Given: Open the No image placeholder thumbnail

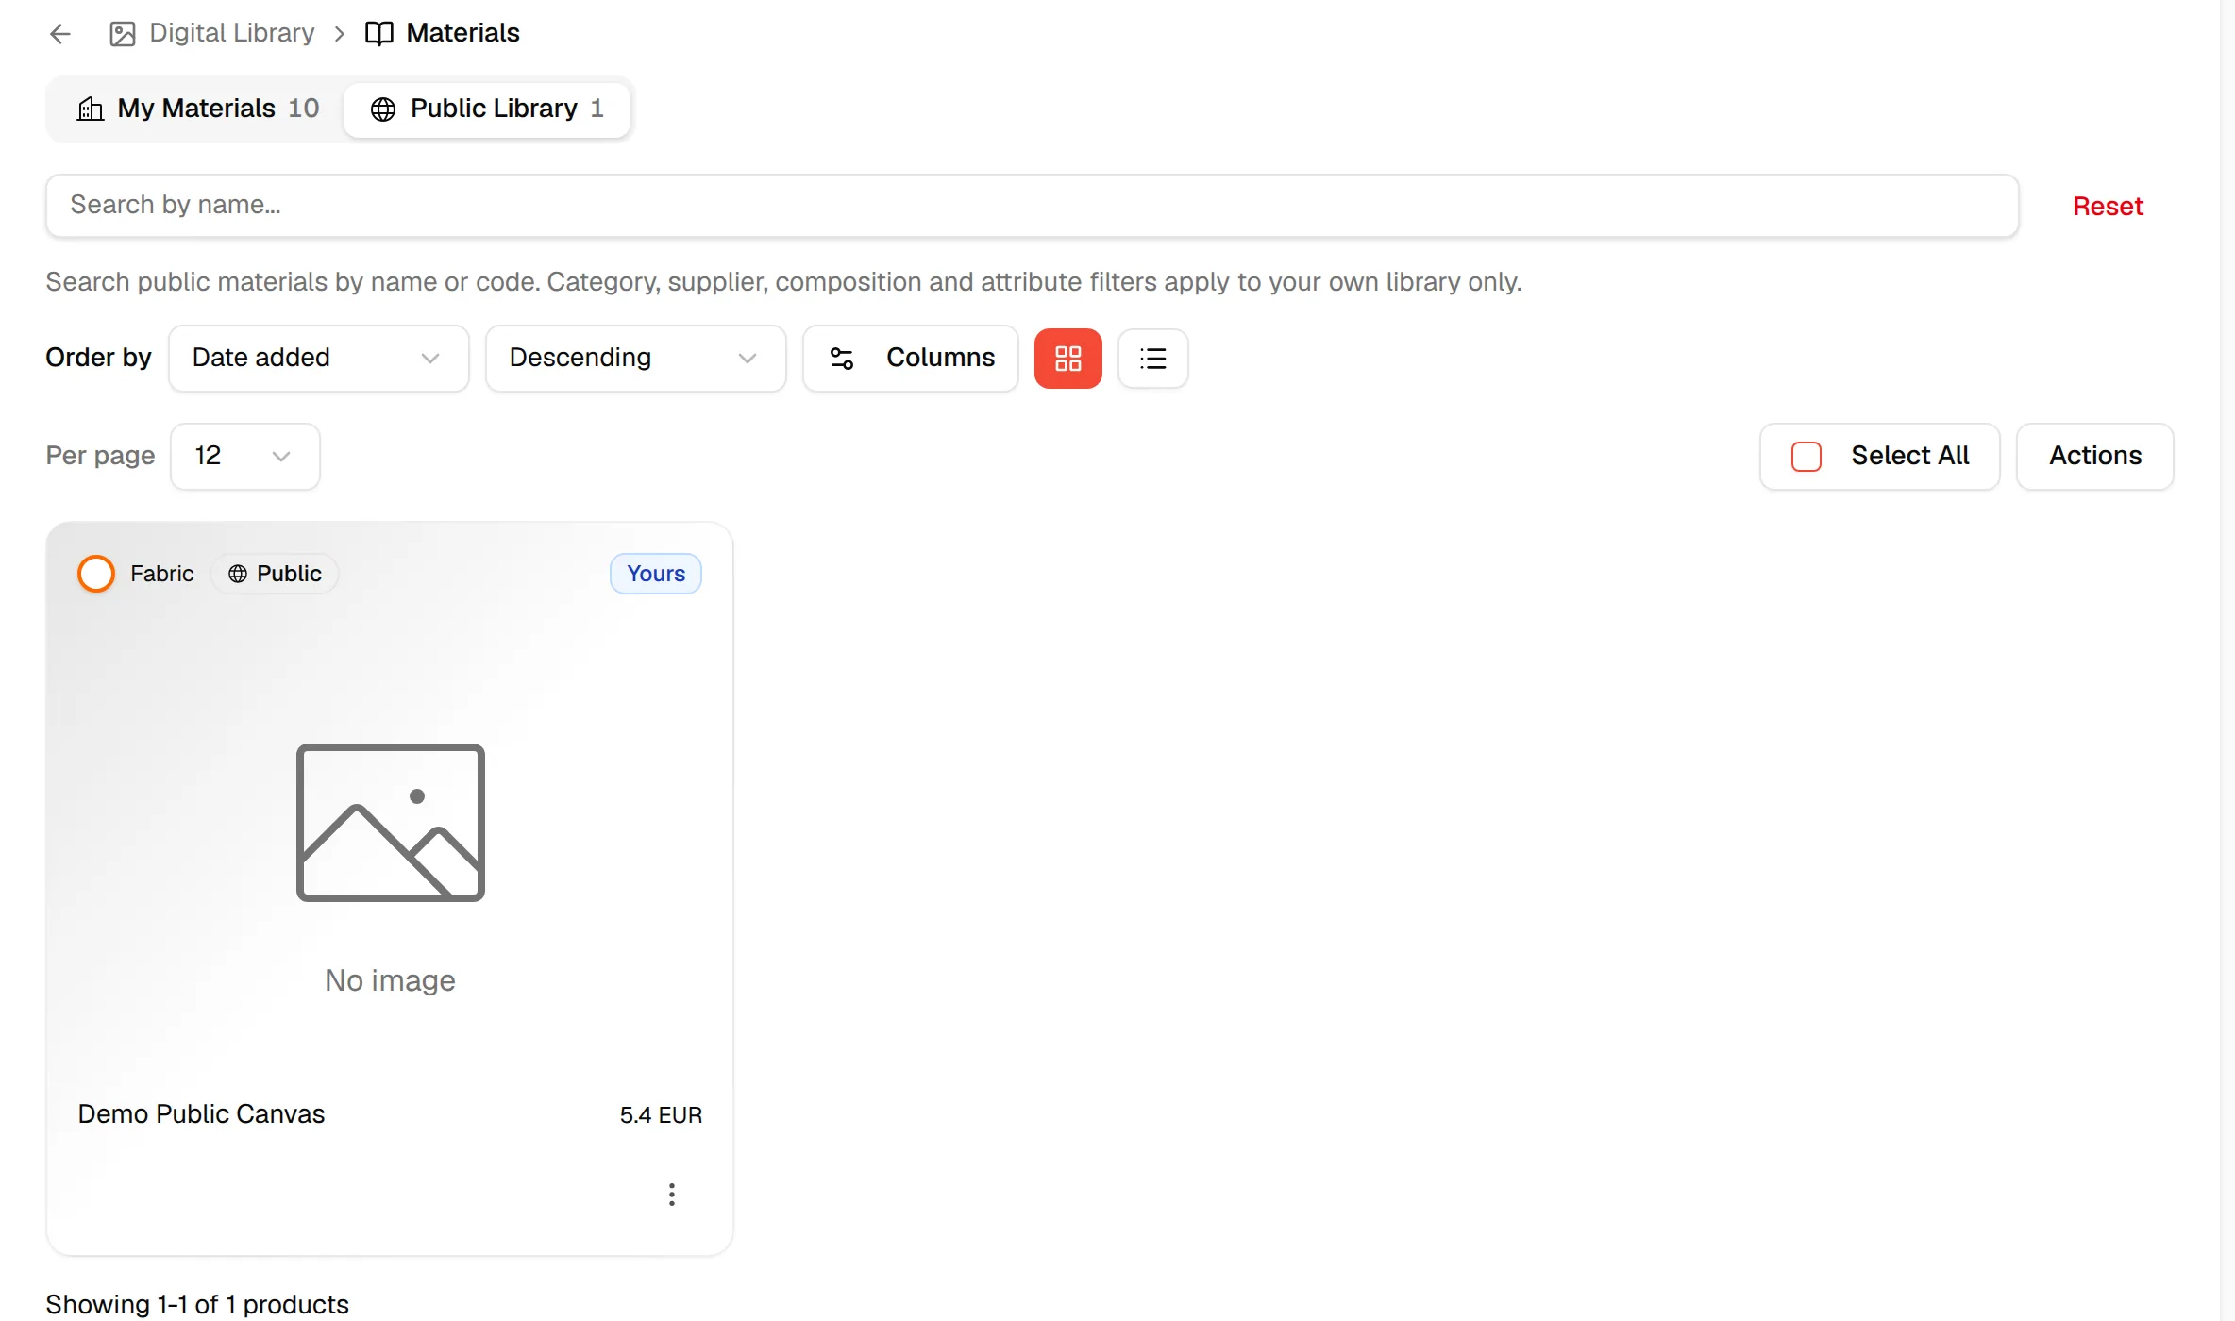Looking at the screenshot, I should [x=391, y=868].
